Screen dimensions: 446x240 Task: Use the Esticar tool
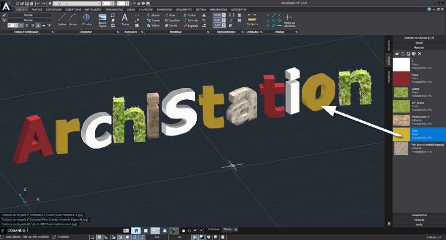(153, 25)
